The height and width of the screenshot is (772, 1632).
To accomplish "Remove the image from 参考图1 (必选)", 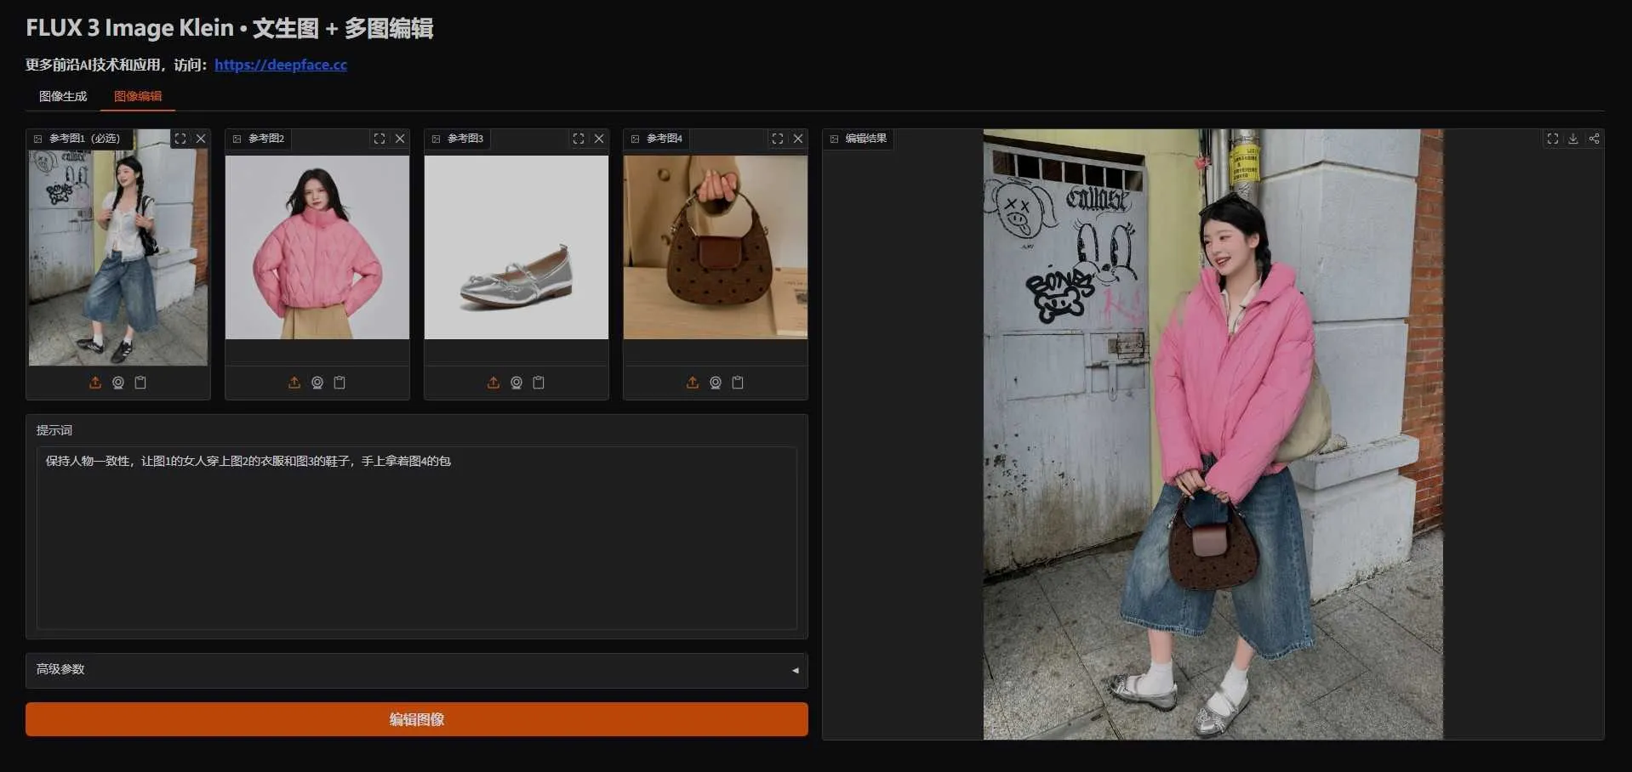I will (201, 139).
